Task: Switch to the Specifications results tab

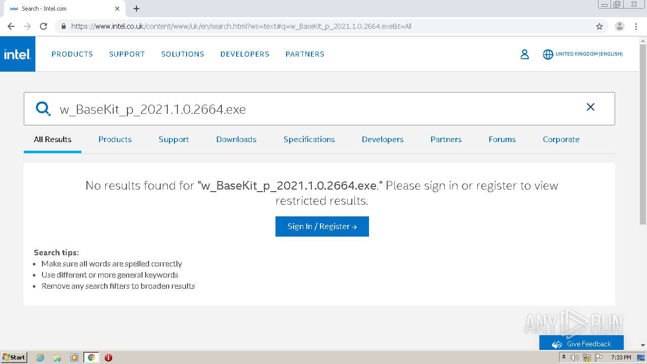Action: coord(309,140)
